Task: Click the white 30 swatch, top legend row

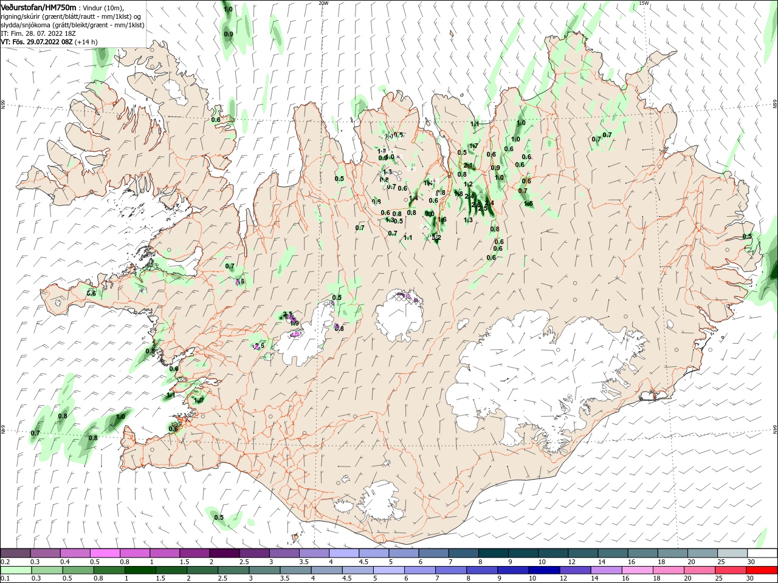Action: (x=762, y=553)
